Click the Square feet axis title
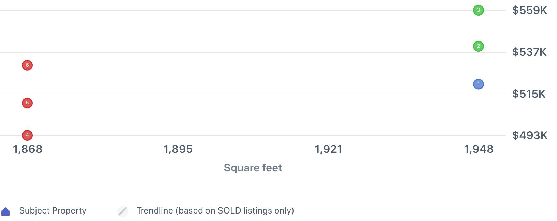Viewport: 557px width, 221px height. (x=253, y=168)
